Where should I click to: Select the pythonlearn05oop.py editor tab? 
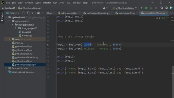point(154,13)
